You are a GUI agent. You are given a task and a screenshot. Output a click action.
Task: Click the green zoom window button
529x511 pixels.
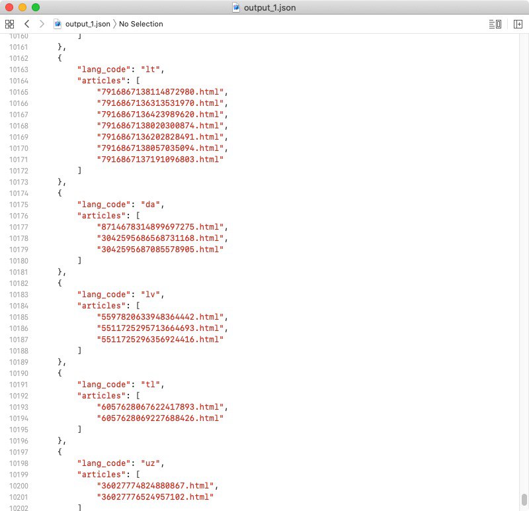pos(36,7)
